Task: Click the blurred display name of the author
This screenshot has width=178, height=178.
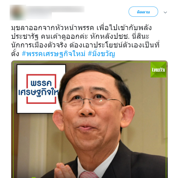Action: (x=55, y=9)
